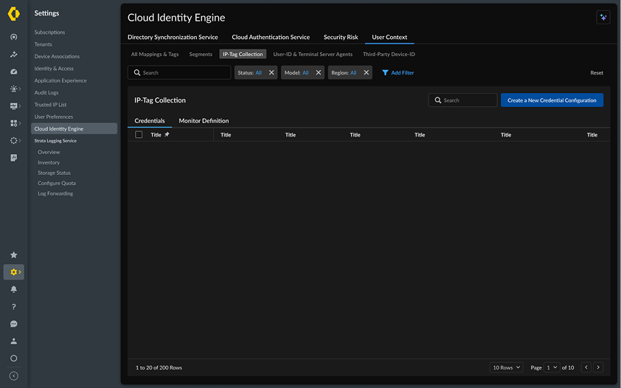Toggle the select-all checkbox in table header
The image size is (621, 388).
[139, 134]
